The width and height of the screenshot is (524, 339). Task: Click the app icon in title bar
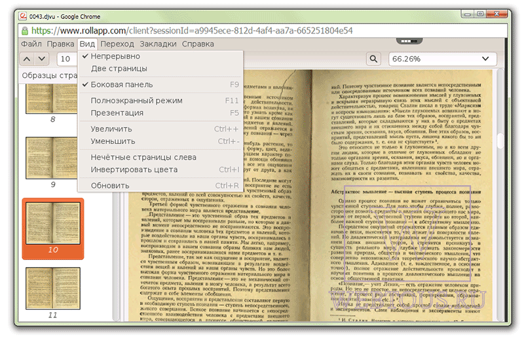tap(23, 16)
